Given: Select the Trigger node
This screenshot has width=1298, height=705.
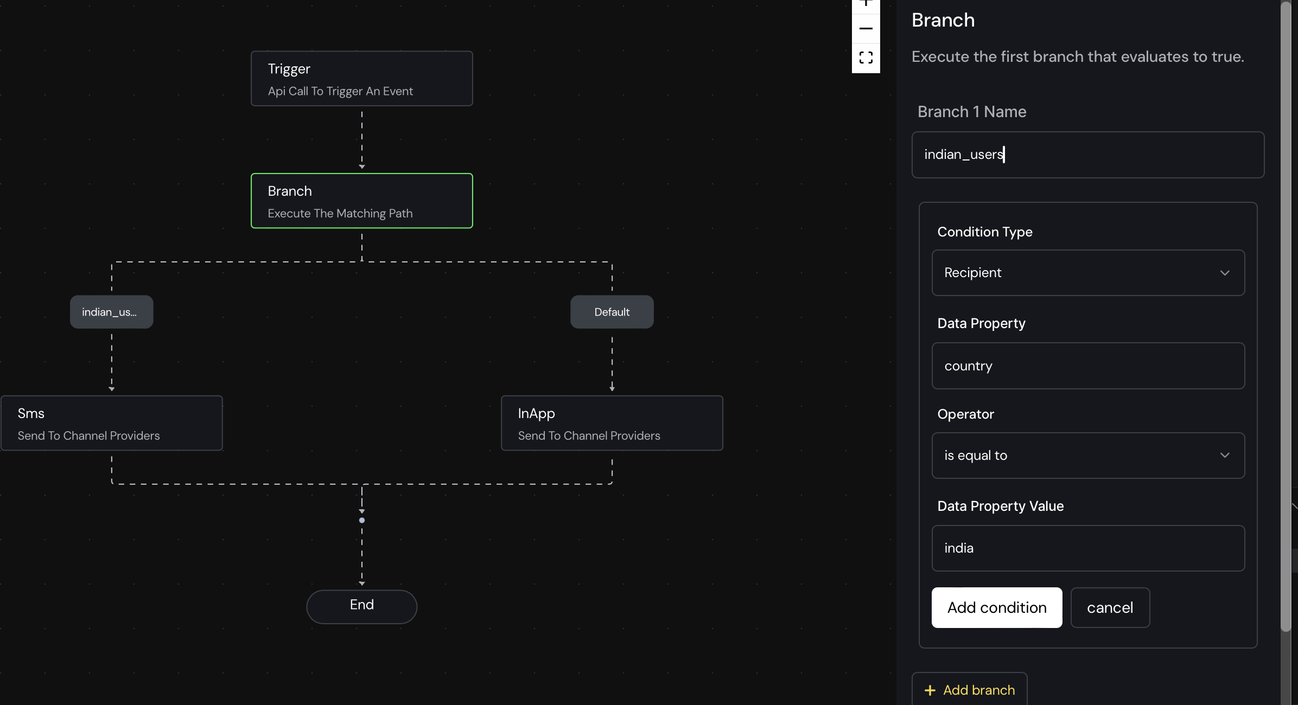Looking at the screenshot, I should pos(362,79).
